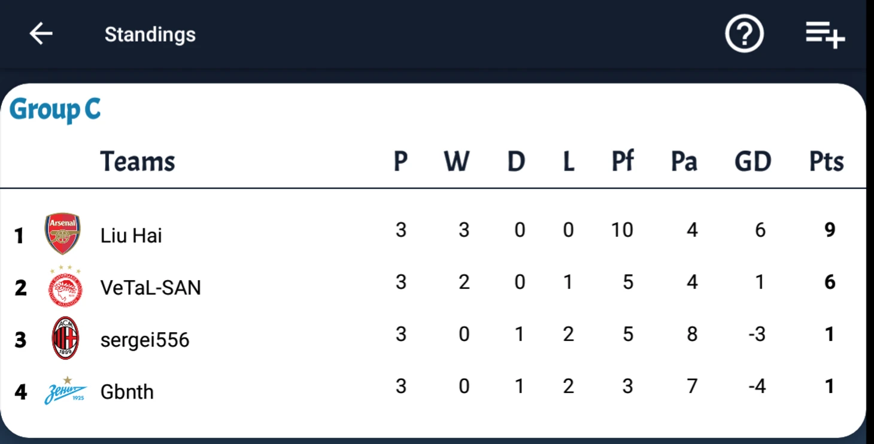Tap the W column header

(x=457, y=162)
